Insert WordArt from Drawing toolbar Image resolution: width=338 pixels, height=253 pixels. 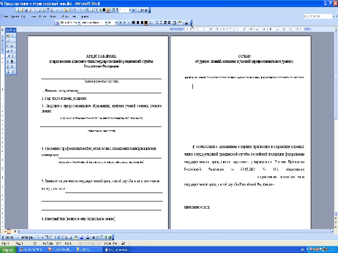58,237
